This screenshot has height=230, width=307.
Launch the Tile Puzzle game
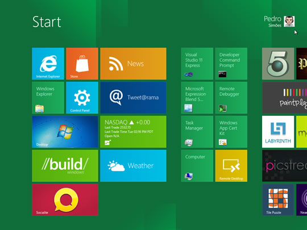278,200
